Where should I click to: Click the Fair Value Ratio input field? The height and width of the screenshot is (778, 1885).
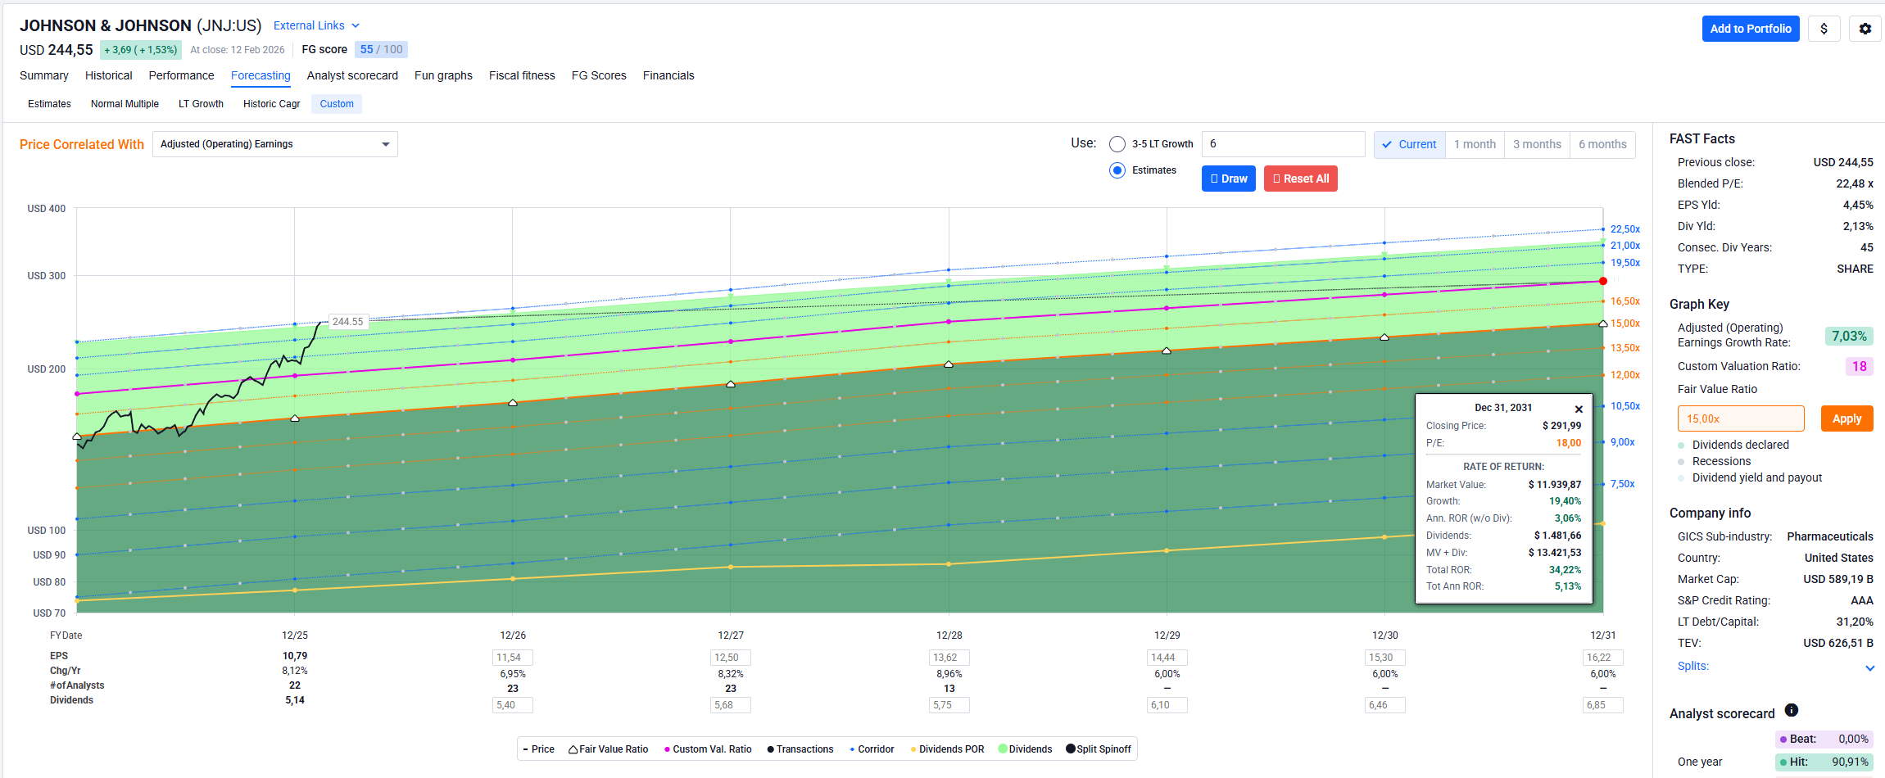point(1740,418)
